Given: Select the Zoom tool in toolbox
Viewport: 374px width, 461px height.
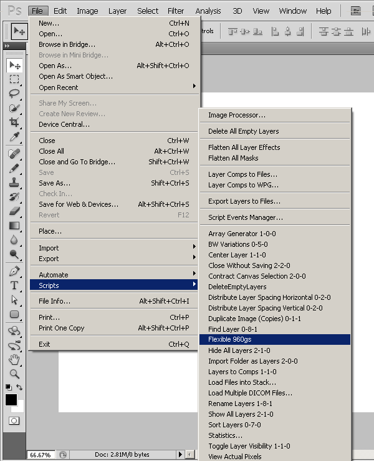Looking at the screenshot, I should click(14, 374).
